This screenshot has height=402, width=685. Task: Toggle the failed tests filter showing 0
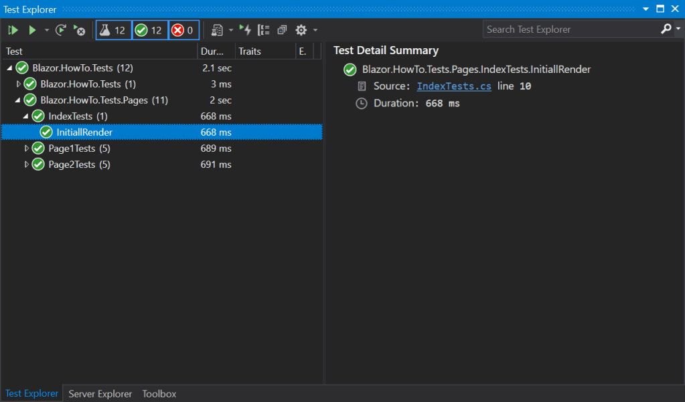tap(183, 30)
